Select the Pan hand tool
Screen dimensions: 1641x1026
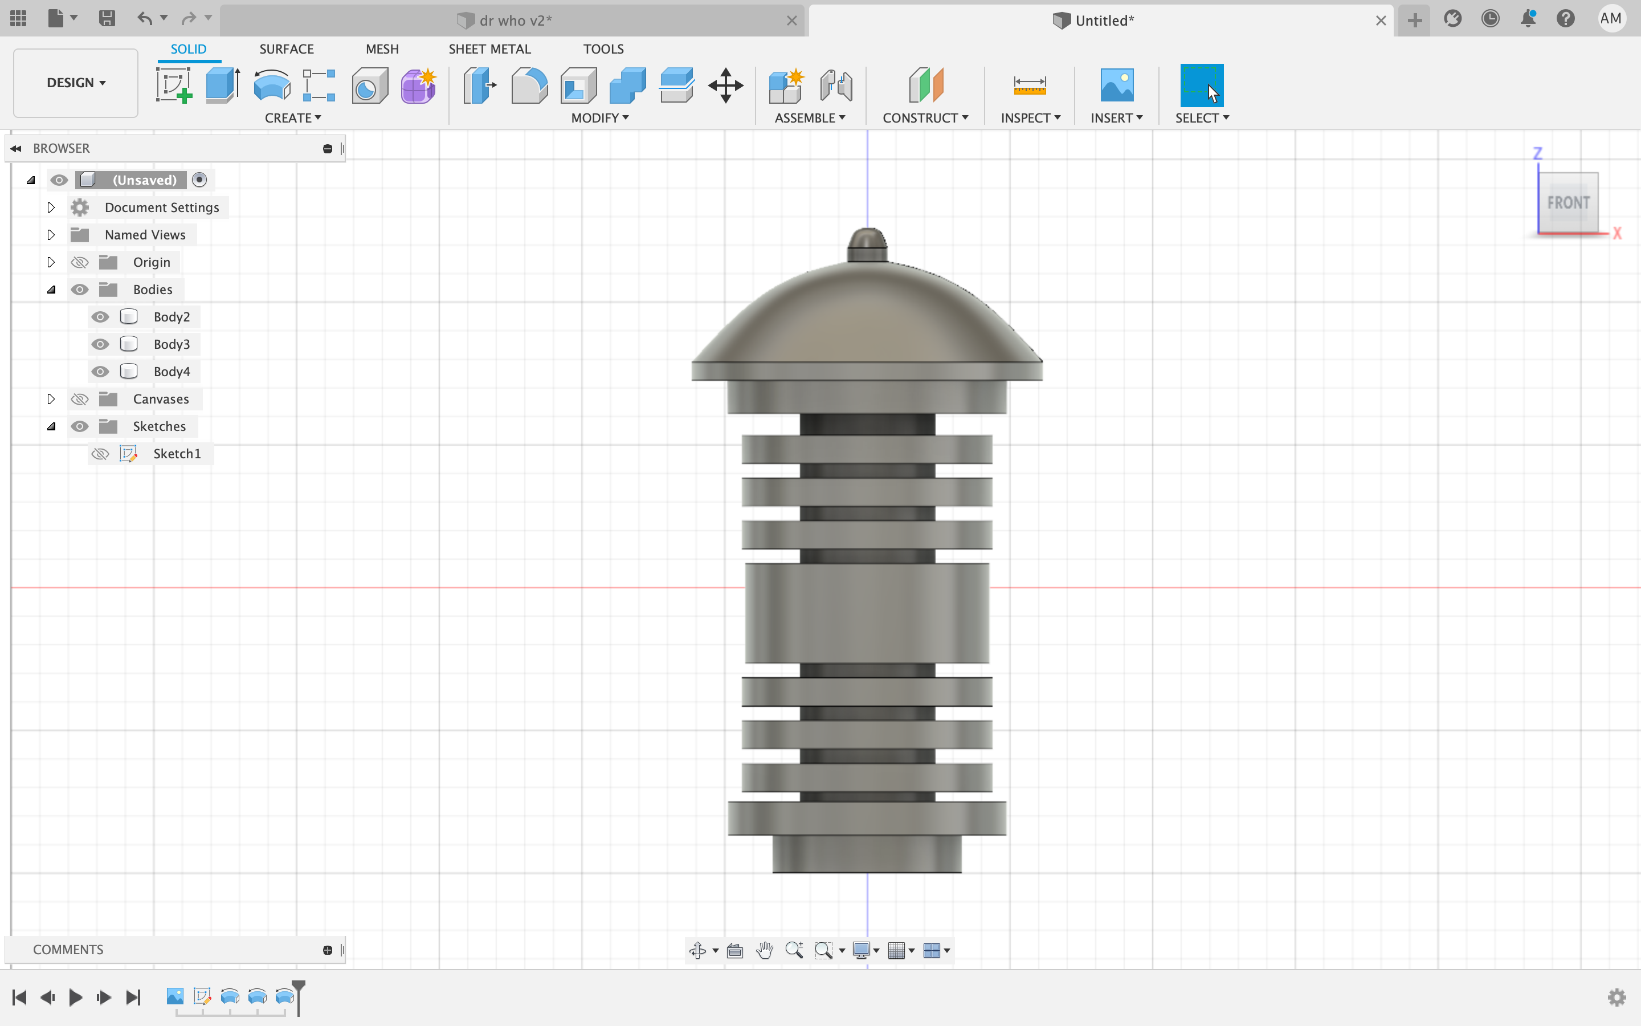click(765, 951)
